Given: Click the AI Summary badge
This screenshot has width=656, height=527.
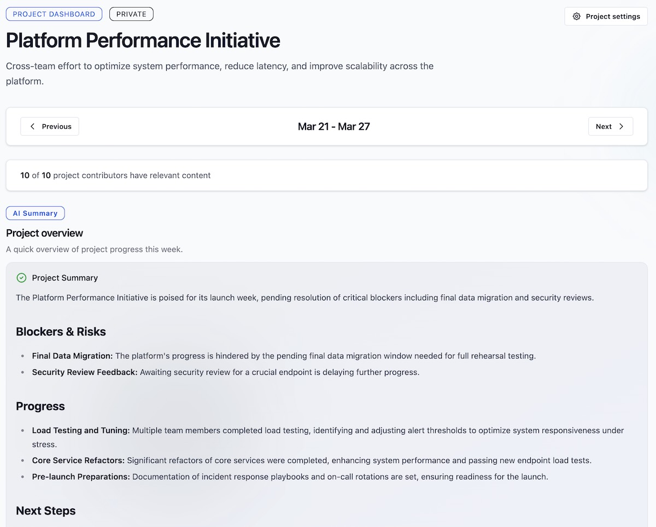Looking at the screenshot, I should (35, 213).
